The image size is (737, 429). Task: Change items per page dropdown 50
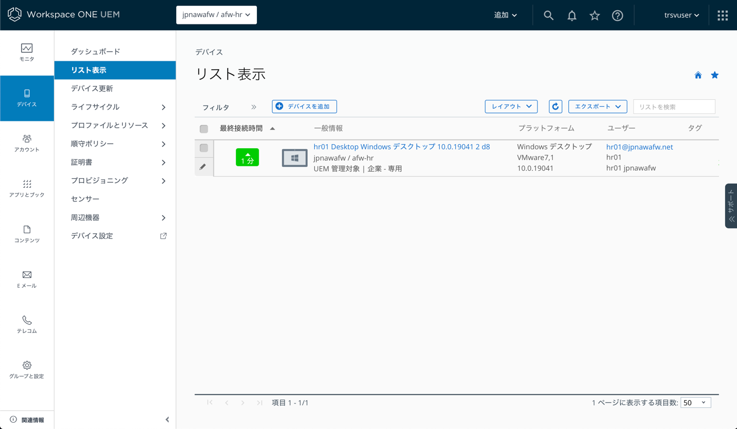(696, 403)
